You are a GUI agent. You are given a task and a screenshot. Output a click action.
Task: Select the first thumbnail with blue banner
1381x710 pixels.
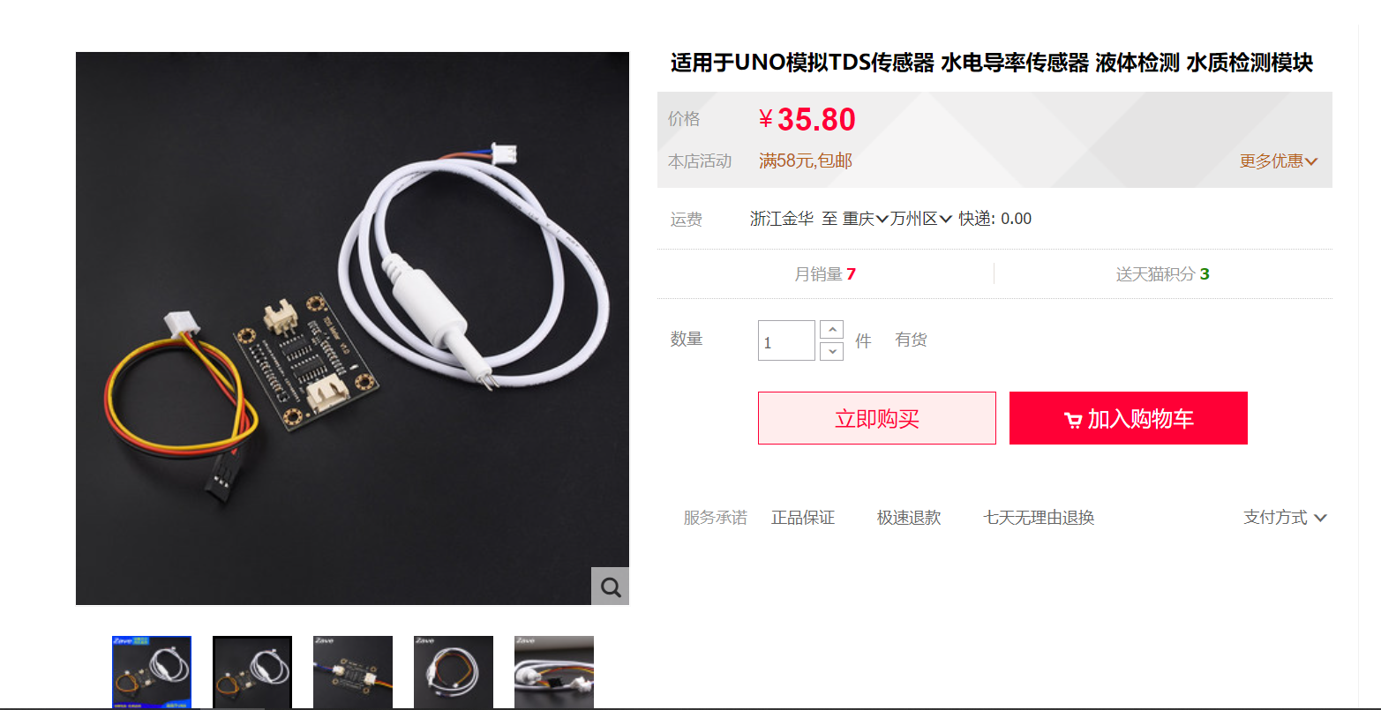click(152, 672)
